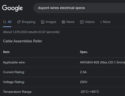Viewport: 125px width, 96px height.
Task: Click the results count text
Action: [31, 32]
